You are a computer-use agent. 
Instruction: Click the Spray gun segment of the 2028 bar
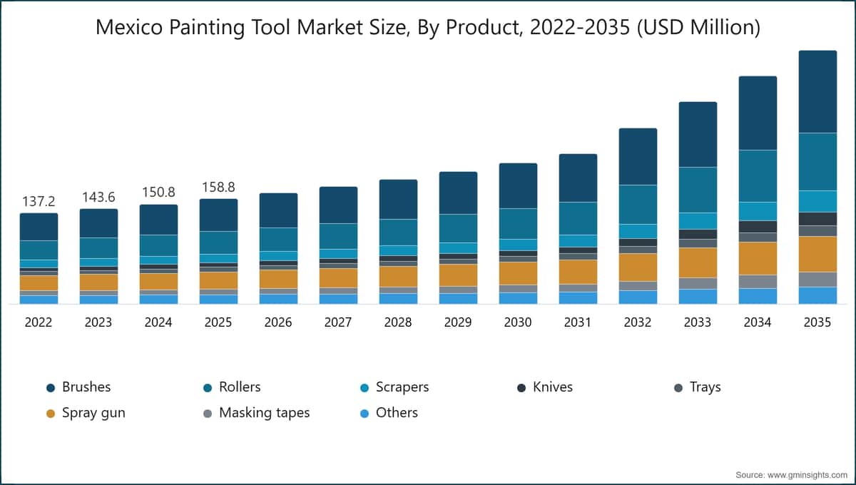[398, 277]
